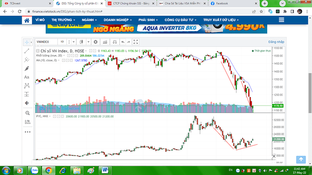312x175 pixels.
Task: Expand PVC, HNX legend dropdown arrow
Action: (x=50, y=116)
